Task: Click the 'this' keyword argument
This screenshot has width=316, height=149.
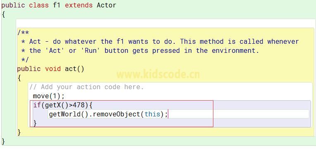Action: coord(152,114)
